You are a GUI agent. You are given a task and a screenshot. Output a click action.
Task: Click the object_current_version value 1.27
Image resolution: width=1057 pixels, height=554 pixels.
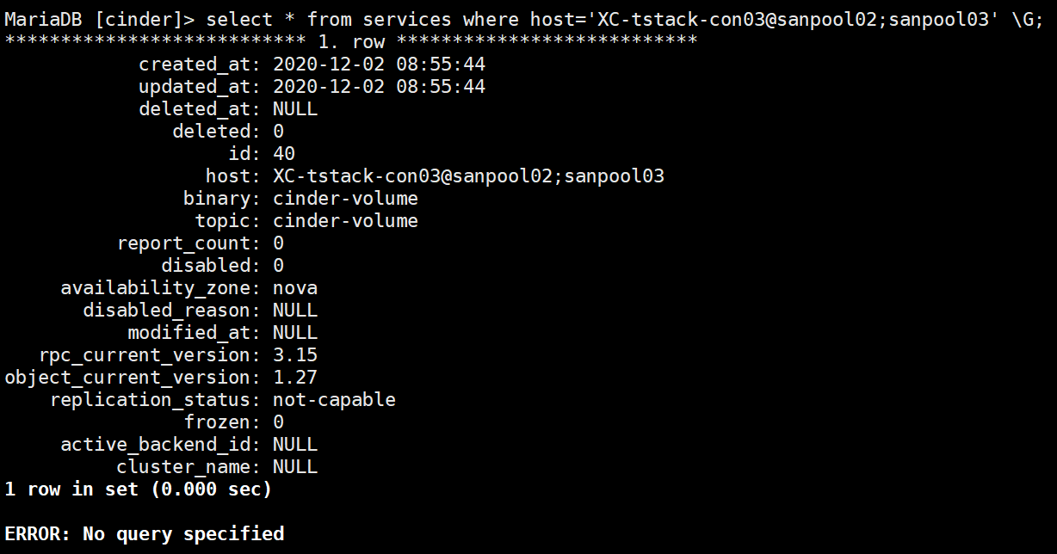[295, 378]
